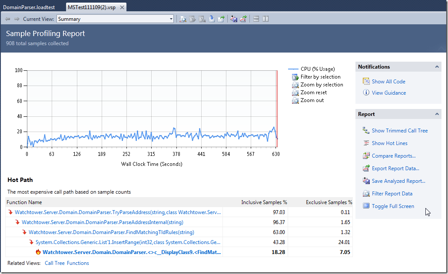Image resolution: width=448 pixels, height=274 pixels.
Task: Click the blue CPU (% Usage) legend line
Action: tap(293, 69)
